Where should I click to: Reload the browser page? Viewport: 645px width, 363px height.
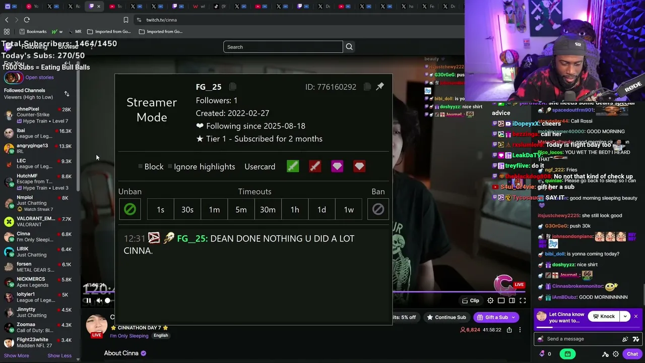(27, 20)
